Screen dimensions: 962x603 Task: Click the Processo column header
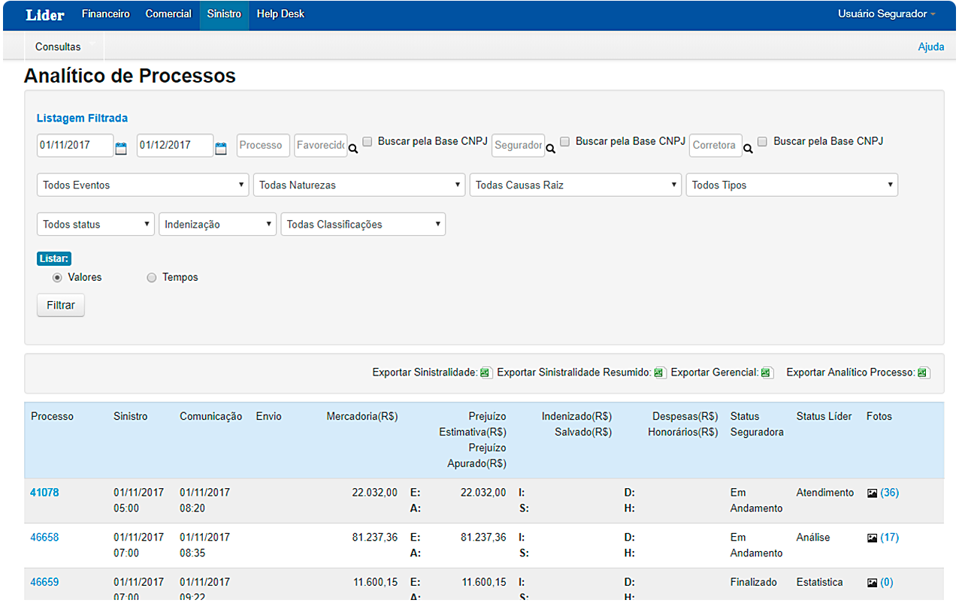click(53, 416)
